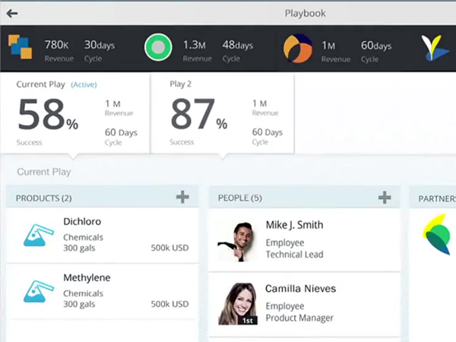Click the Camilla Nieves name

(300, 289)
